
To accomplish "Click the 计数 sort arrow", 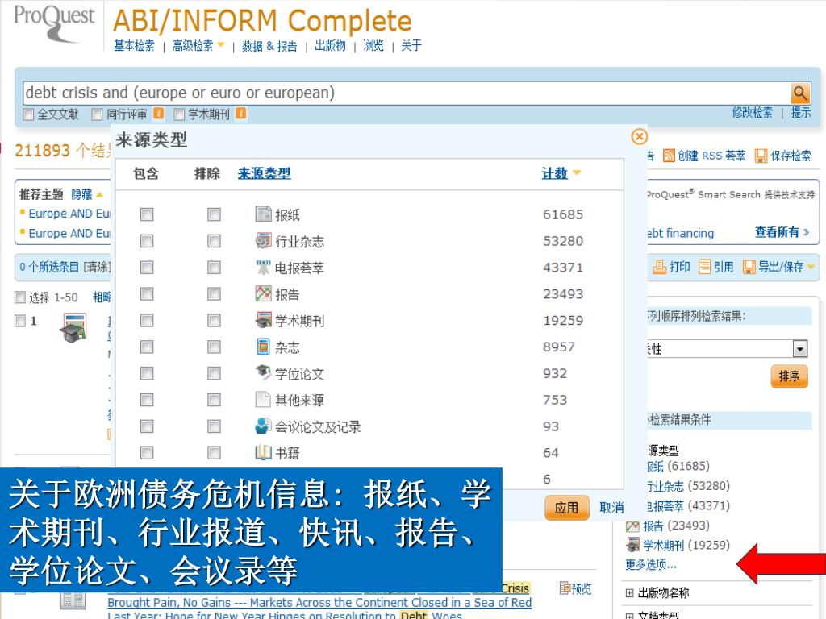I will [576, 172].
